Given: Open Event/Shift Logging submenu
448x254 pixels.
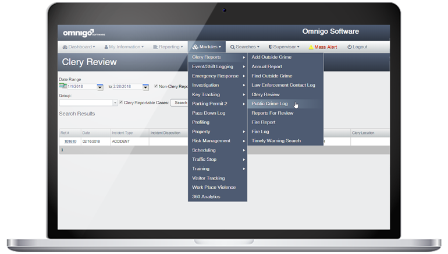Looking at the screenshot, I should pyautogui.click(x=218, y=66).
